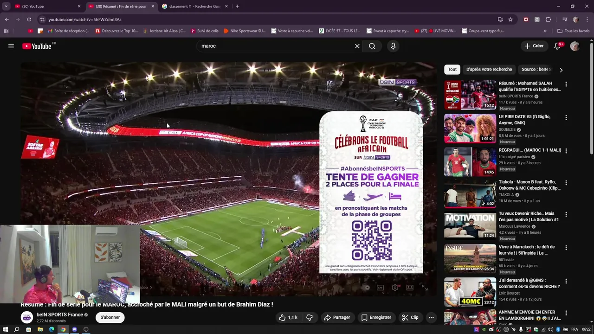Open options for Vivre à Marrakech video

tap(566, 248)
